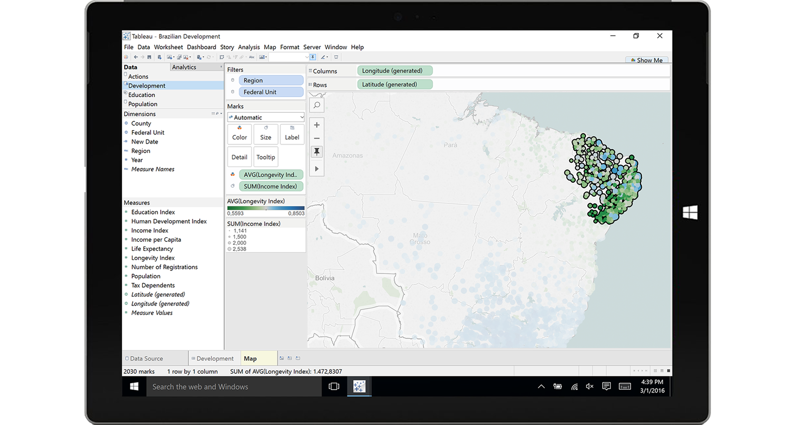Click the Redo forward arrow
Image resolution: width=788 pixels, height=425 pixels.
tap(142, 57)
